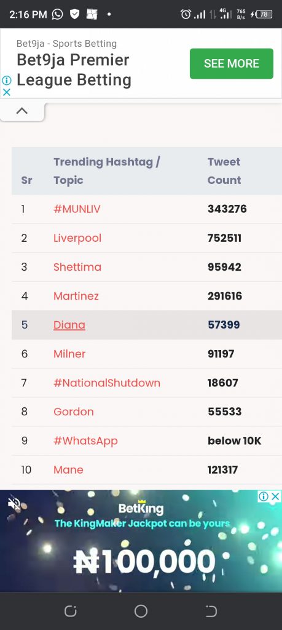Open the recent apps navigation button
The image size is (282, 630).
70,611
